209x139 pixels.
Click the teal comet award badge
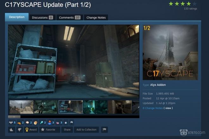pyautogui.click(x=43, y=122)
